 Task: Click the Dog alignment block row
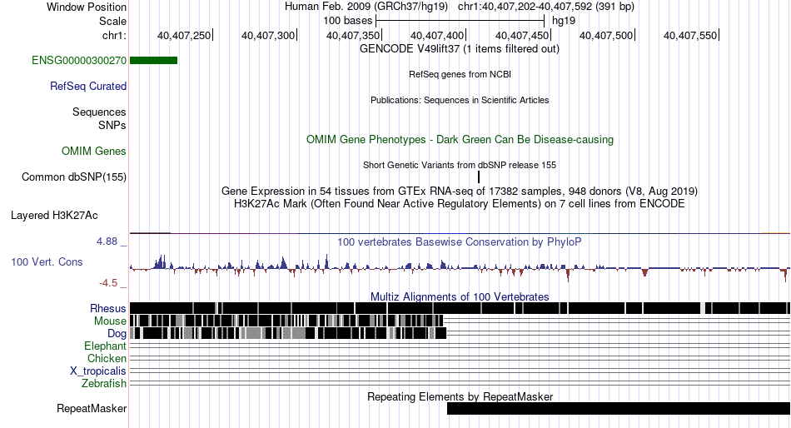(288, 333)
